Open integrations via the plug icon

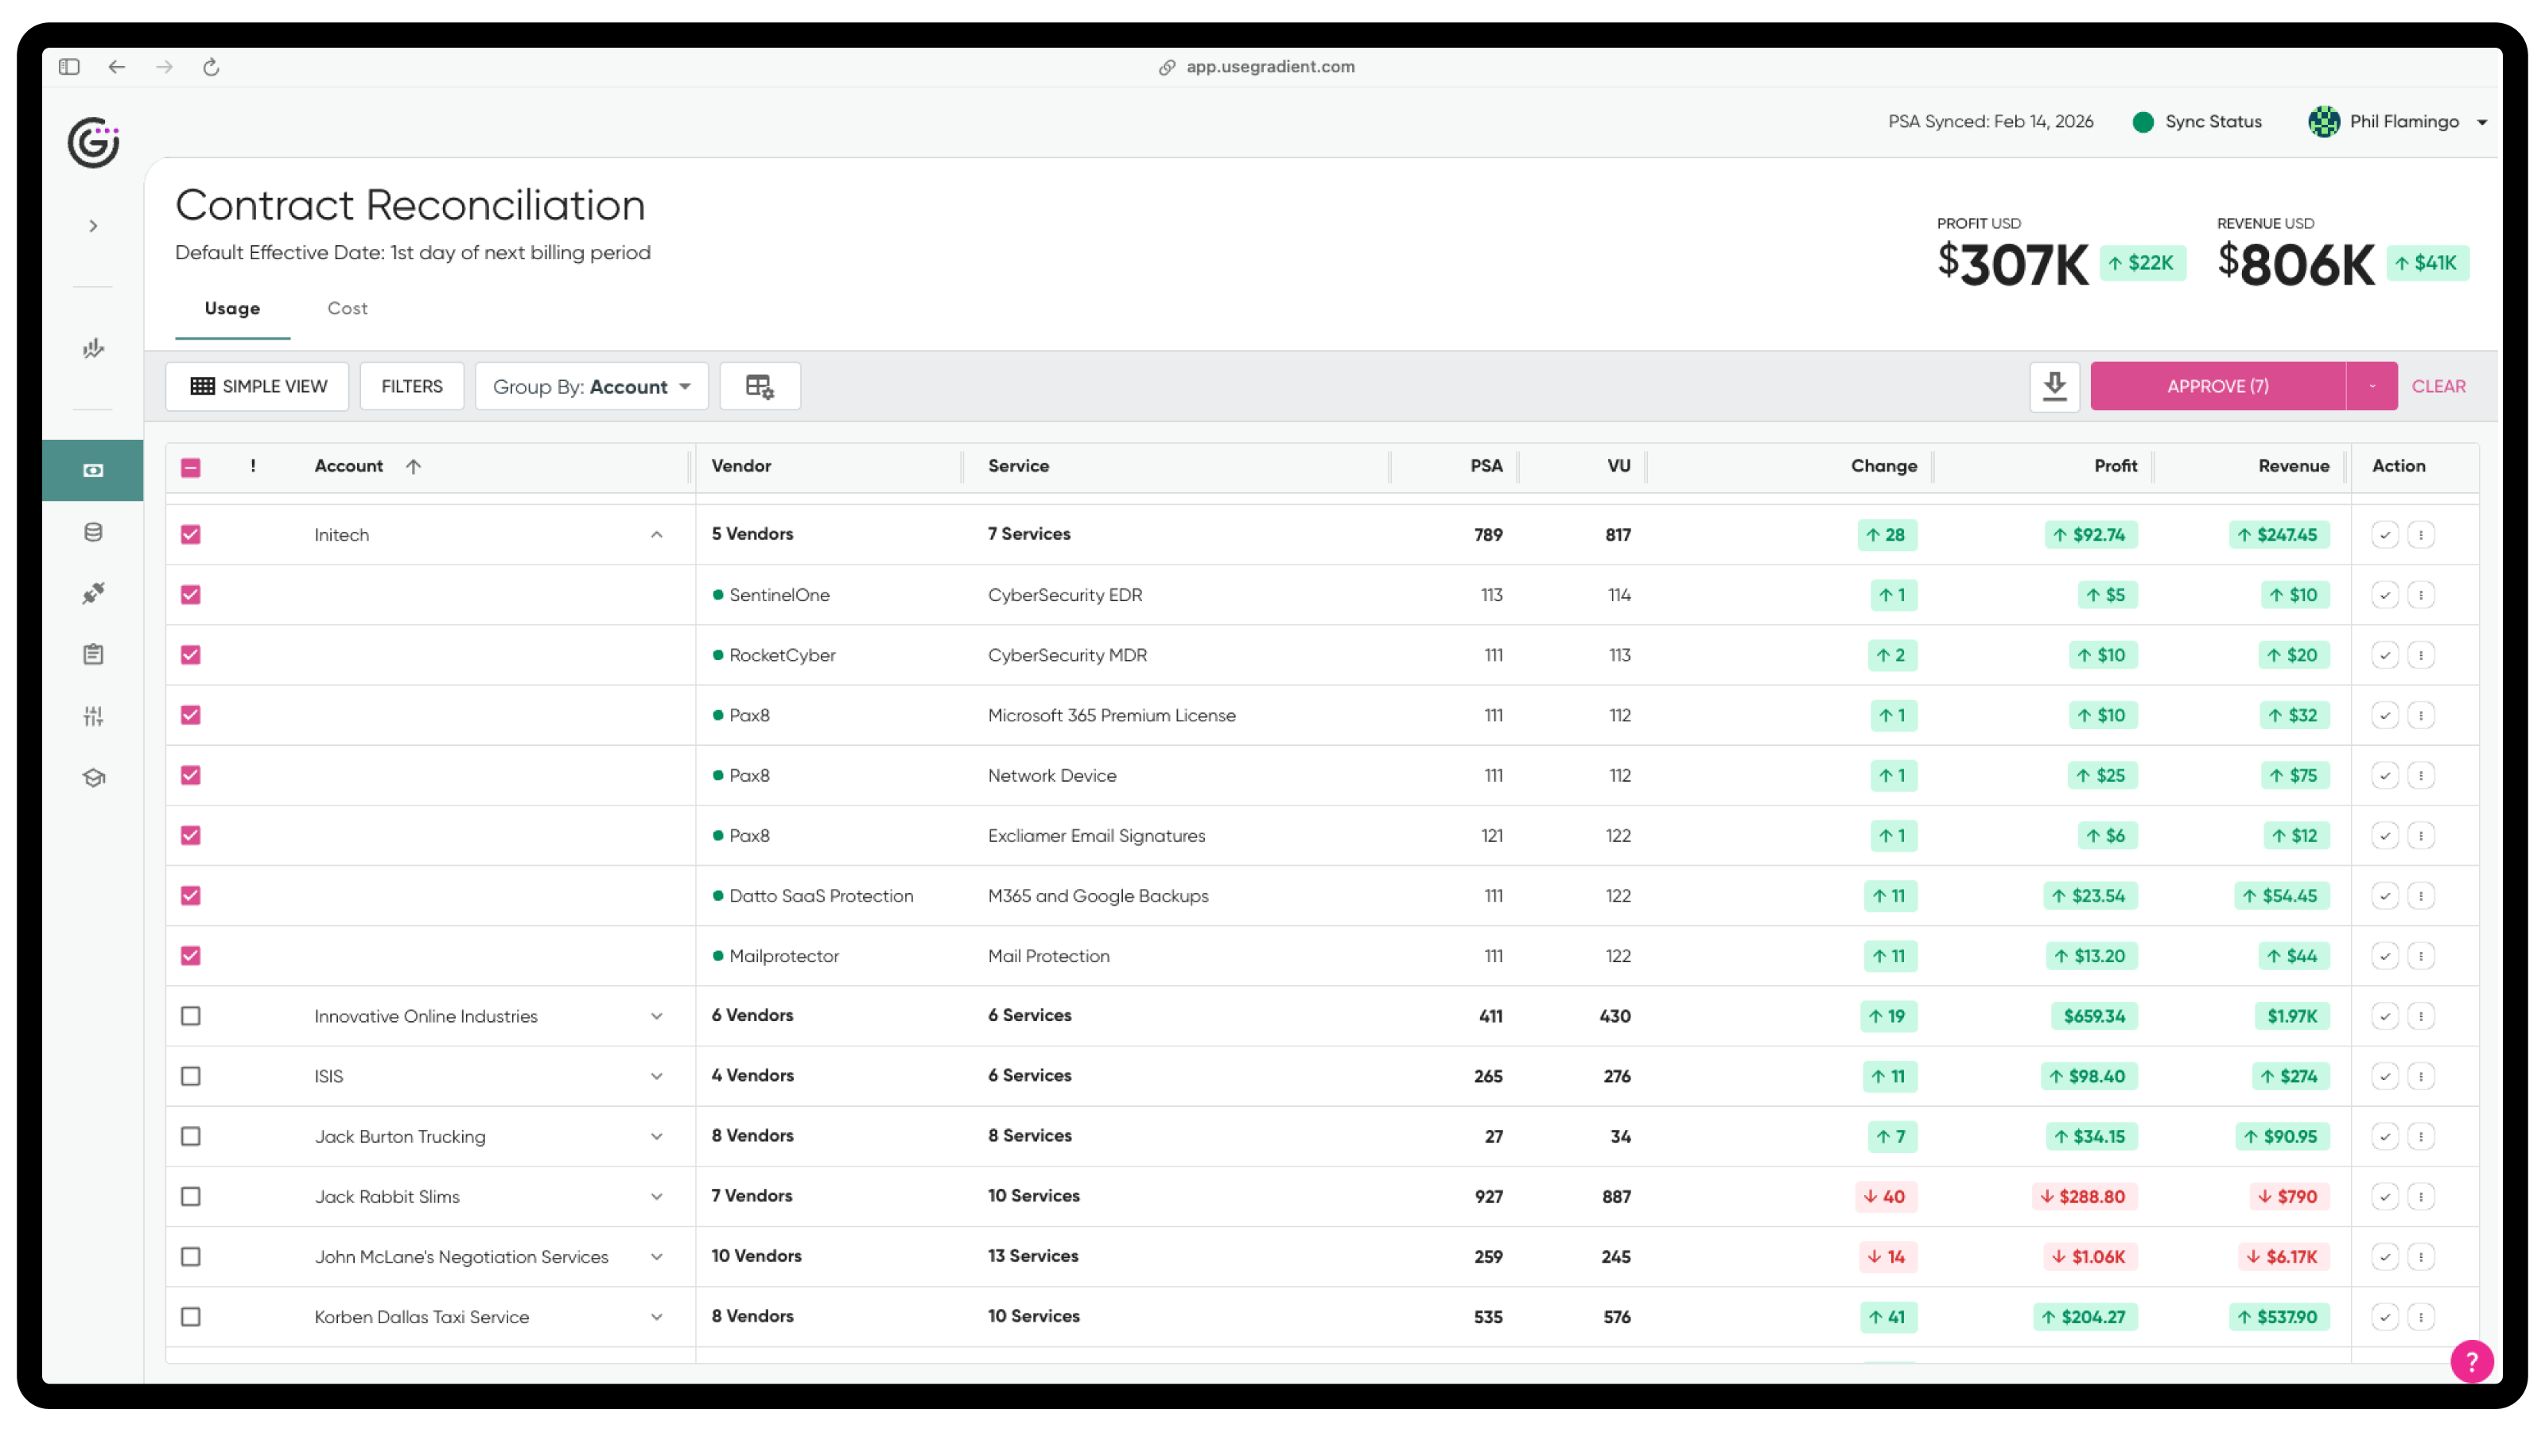92,593
